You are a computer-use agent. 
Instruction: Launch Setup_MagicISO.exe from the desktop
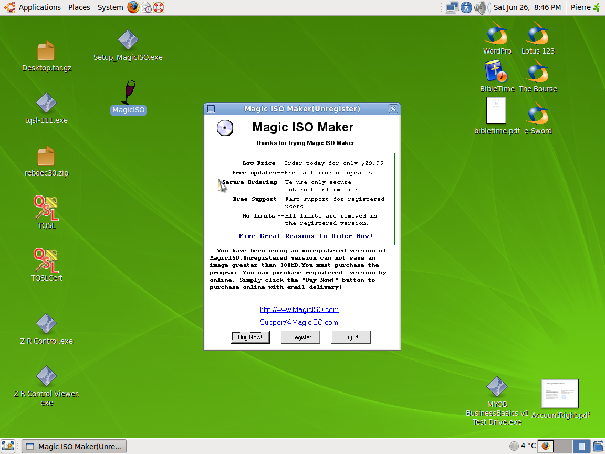click(128, 39)
